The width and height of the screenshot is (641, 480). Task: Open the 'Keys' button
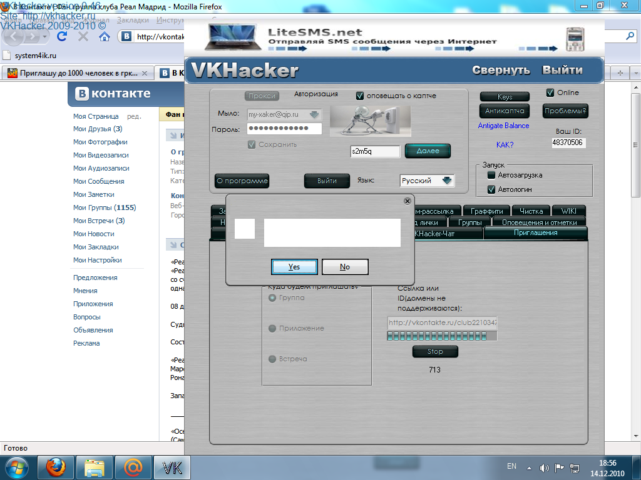(x=505, y=97)
